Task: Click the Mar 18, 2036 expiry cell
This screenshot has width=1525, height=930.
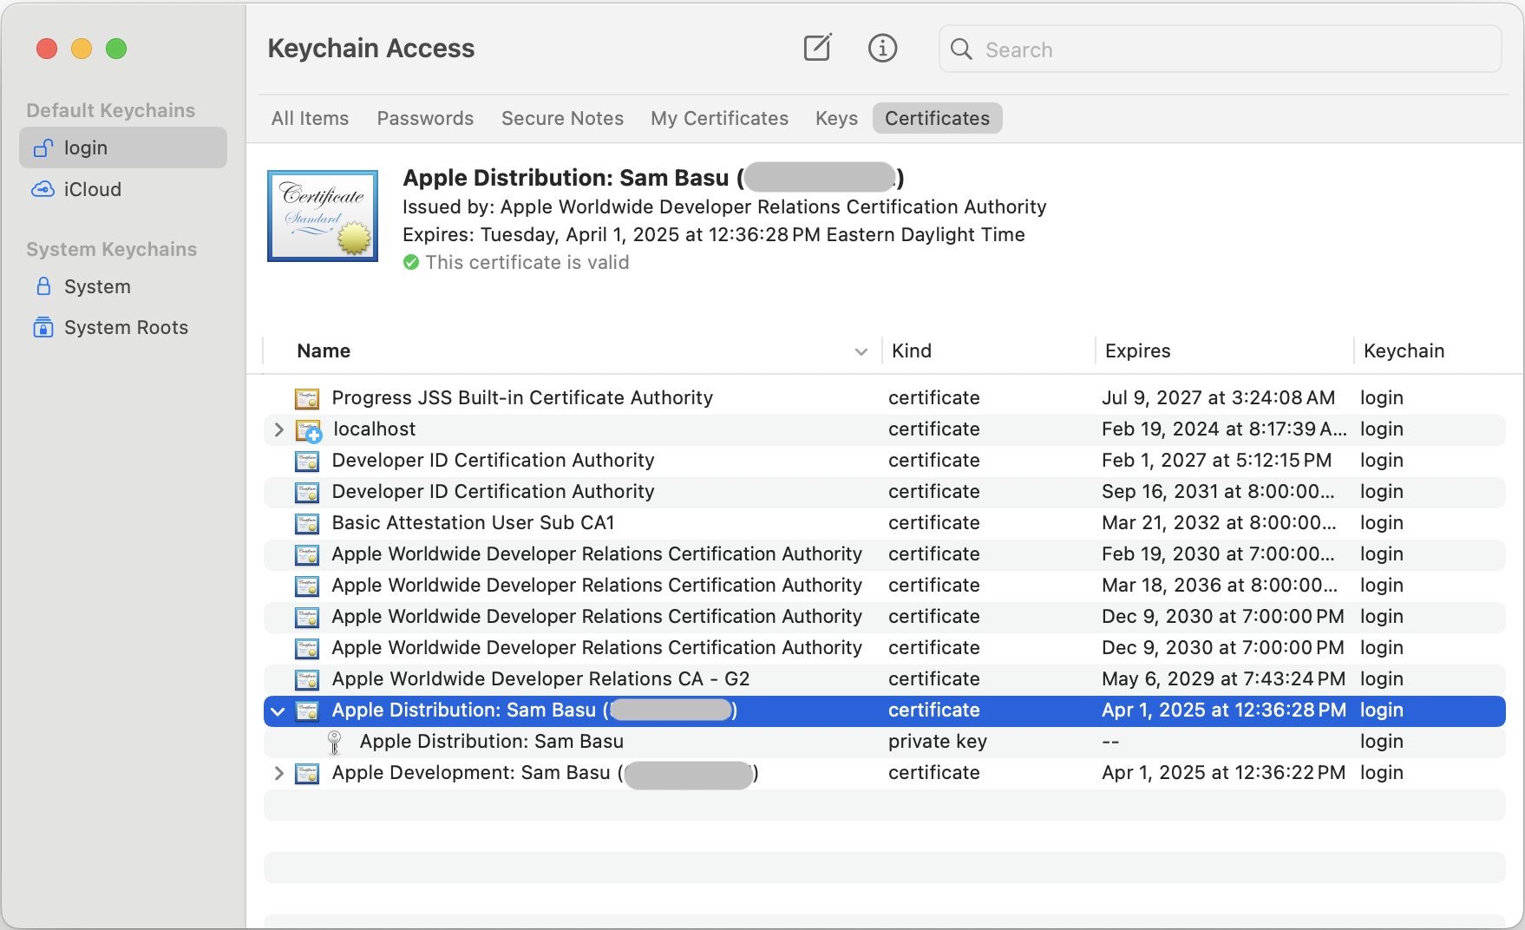Action: [1220, 586]
